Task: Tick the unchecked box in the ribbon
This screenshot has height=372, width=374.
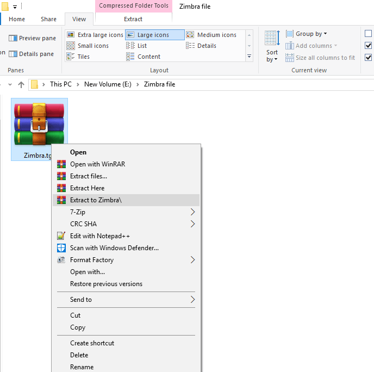Action: [x=368, y=33]
